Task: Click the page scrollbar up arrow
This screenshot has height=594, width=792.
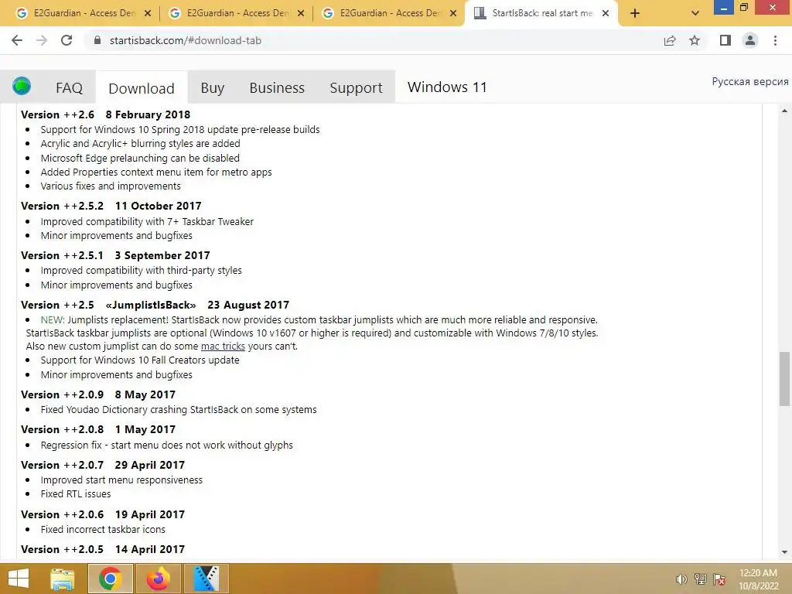Action: 784,111
